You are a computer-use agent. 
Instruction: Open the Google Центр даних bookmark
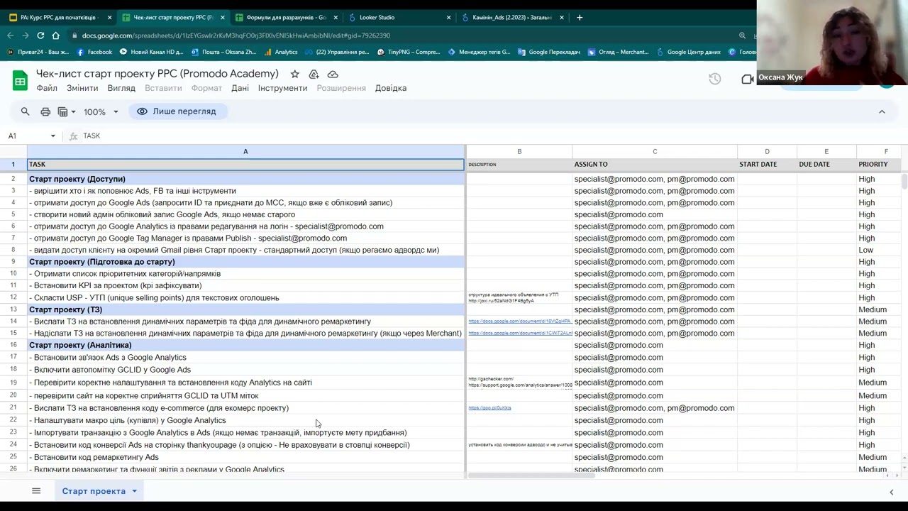tap(688, 52)
